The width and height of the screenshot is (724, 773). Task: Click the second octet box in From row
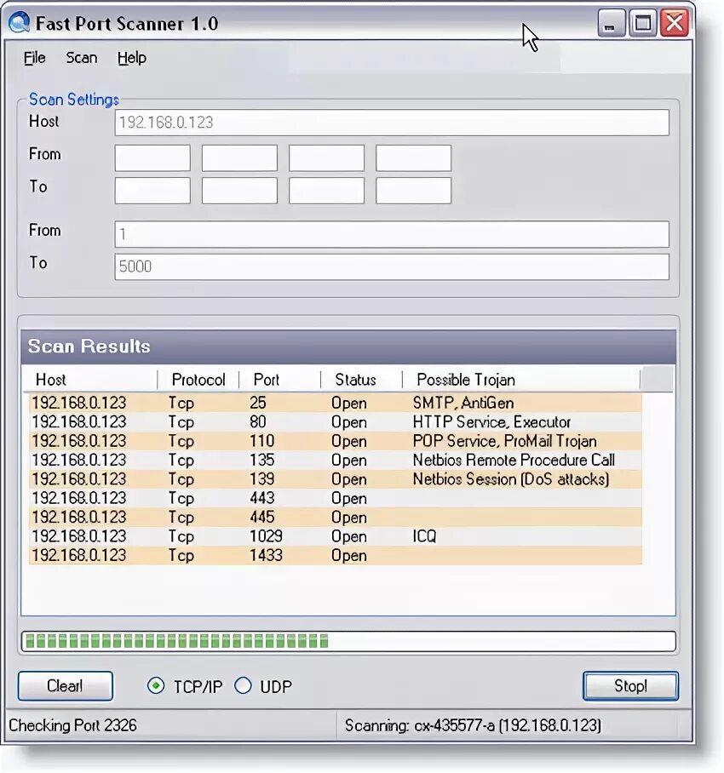pos(239,157)
